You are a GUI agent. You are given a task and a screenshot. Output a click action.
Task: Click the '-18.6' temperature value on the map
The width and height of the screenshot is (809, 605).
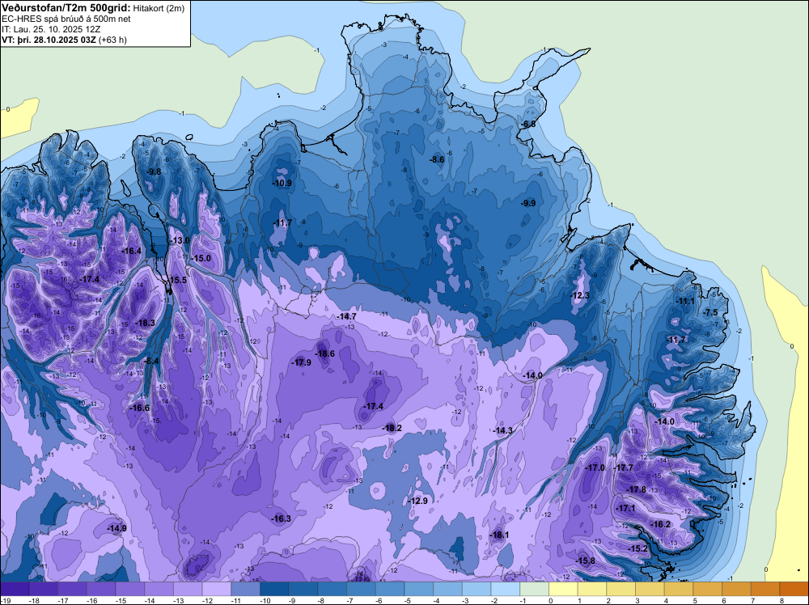[325, 353]
